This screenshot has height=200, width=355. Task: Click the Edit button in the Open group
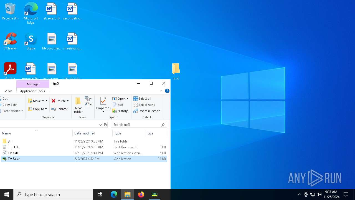coord(118,105)
